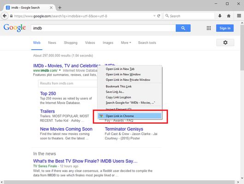Image resolution: width=244 pixels, height=184 pixels.
Task: Open the Terminator Genisys link
Action: [x=124, y=129]
